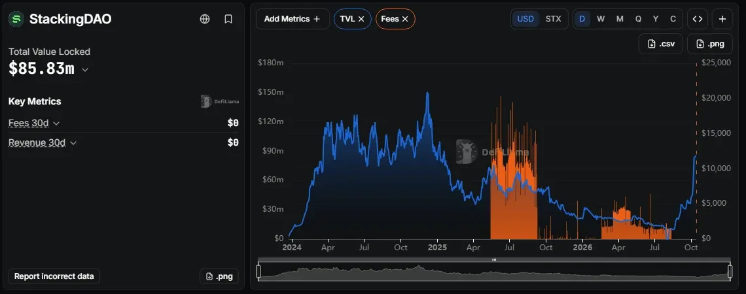Screen dimensions: 746x294
Task: Click the $20,000 right-axis label
Action: tap(717, 98)
